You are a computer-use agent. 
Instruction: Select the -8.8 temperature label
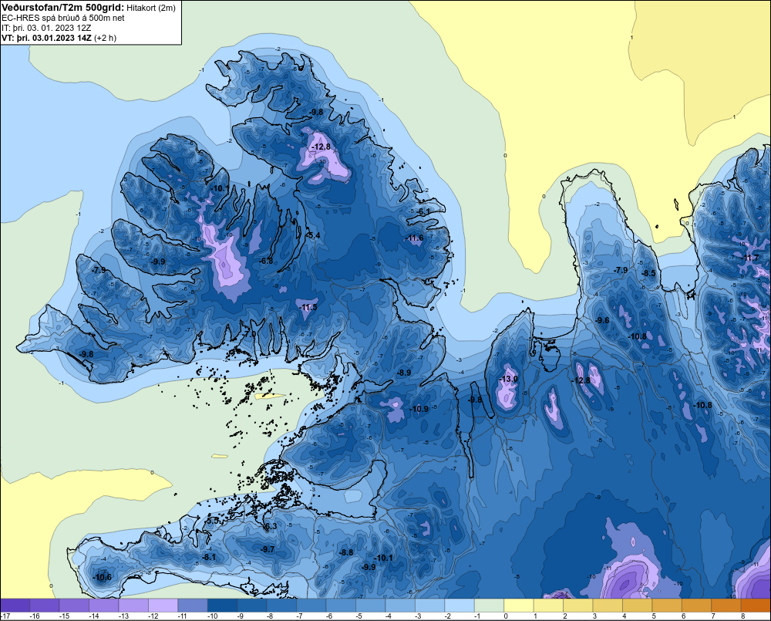[x=346, y=552]
